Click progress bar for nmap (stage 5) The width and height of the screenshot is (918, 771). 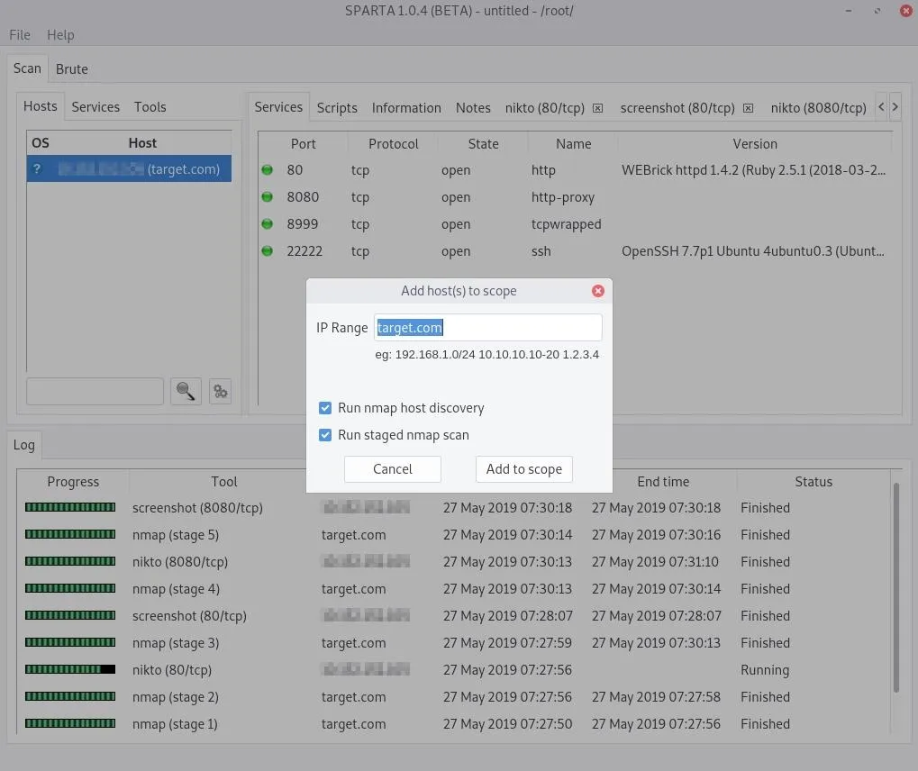(x=70, y=534)
